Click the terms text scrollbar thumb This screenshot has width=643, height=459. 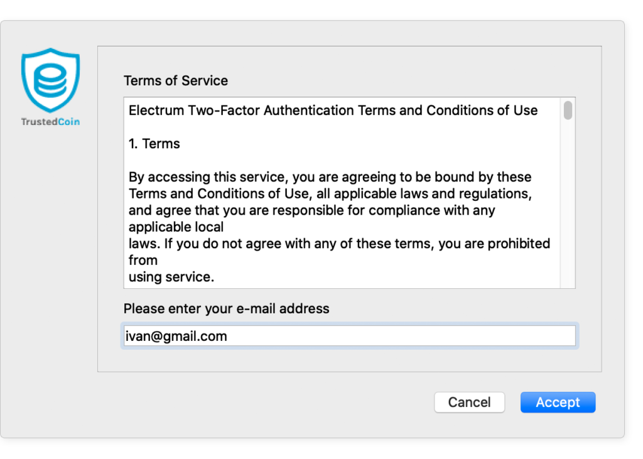[568, 111]
